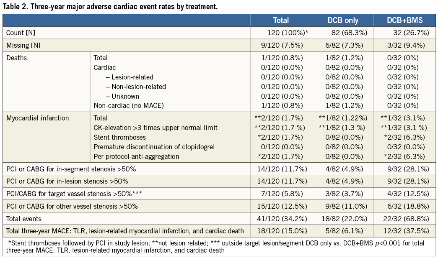Click the 82 (68.3%) count cell

point(346,33)
